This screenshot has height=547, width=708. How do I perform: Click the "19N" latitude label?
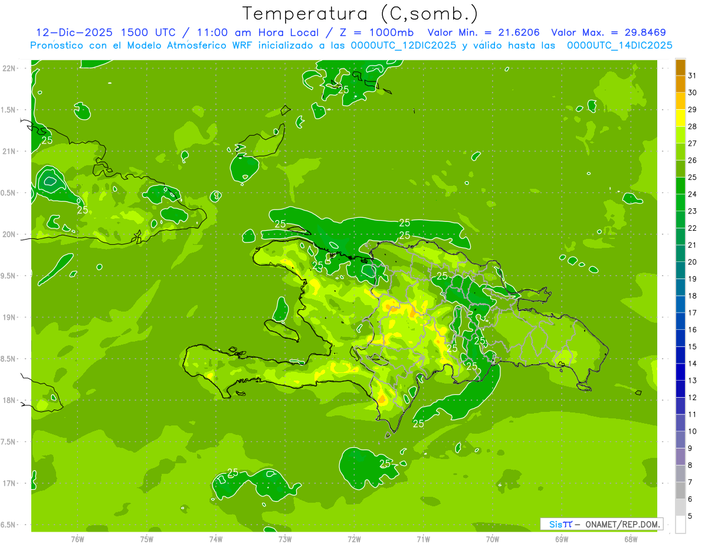9,317
